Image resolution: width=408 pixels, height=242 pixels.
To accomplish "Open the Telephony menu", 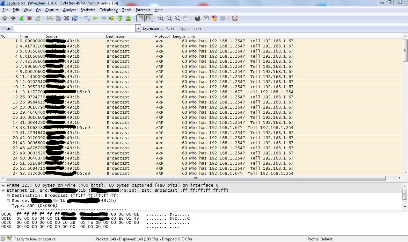I will coord(108,10).
